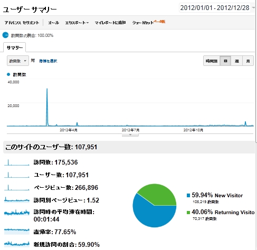
Task: Open the 2012/01/01 - 2012/12/28 date range picker
Action: click(x=217, y=8)
